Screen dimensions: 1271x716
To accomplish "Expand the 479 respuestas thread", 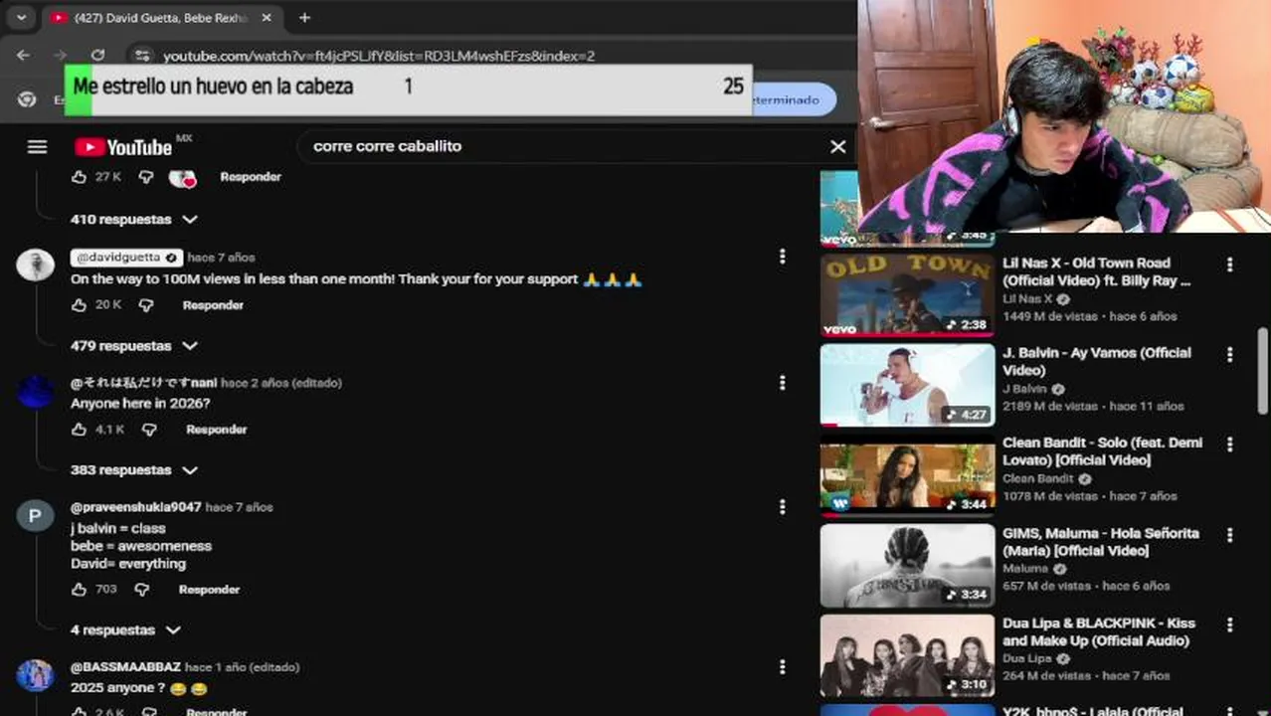I will click(x=134, y=346).
